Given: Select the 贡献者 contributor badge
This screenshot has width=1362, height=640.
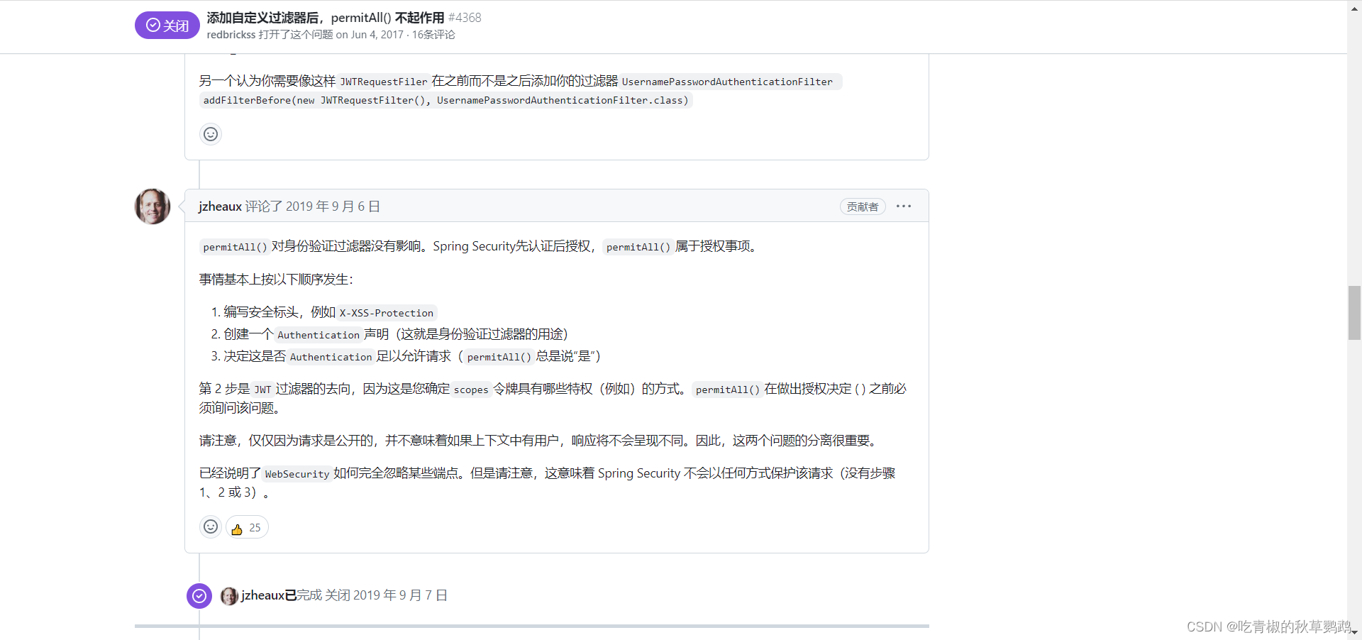Looking at the screenshot, I should pyautogui.click(x=862, y=206).
